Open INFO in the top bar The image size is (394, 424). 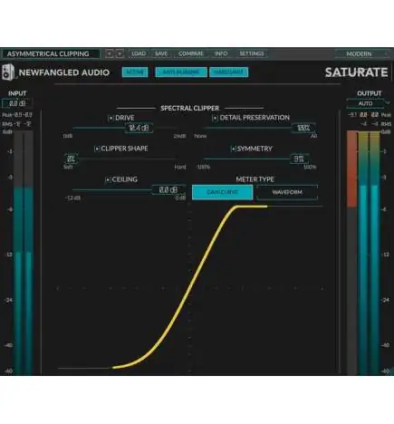[221, 53]
